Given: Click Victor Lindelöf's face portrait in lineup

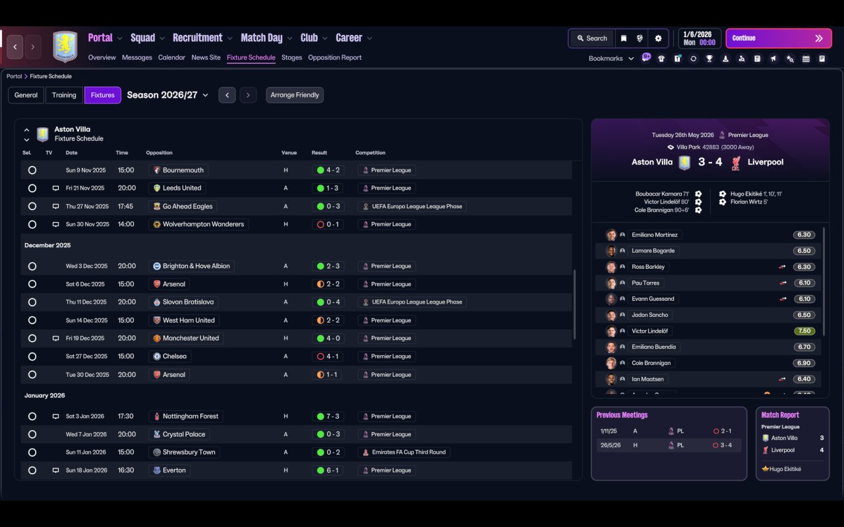Looking at the screenshot, I should (611, 331).
